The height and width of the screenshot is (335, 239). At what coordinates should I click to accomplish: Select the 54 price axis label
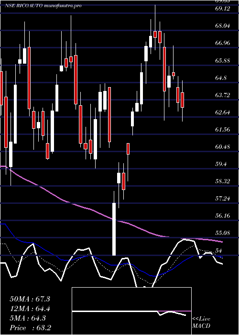tap(219, 250)
